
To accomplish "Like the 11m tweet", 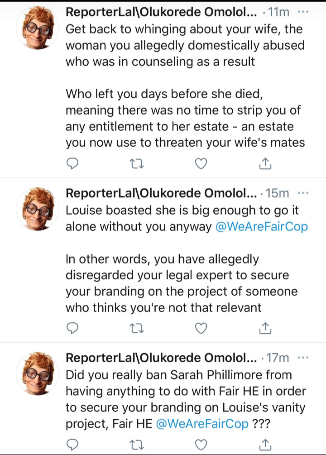I will [x=201, y=164].
